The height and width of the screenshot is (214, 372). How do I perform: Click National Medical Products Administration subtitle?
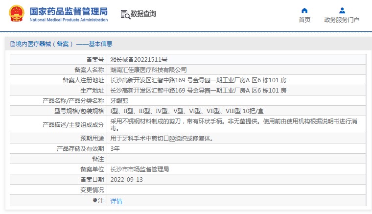(69, 20)
